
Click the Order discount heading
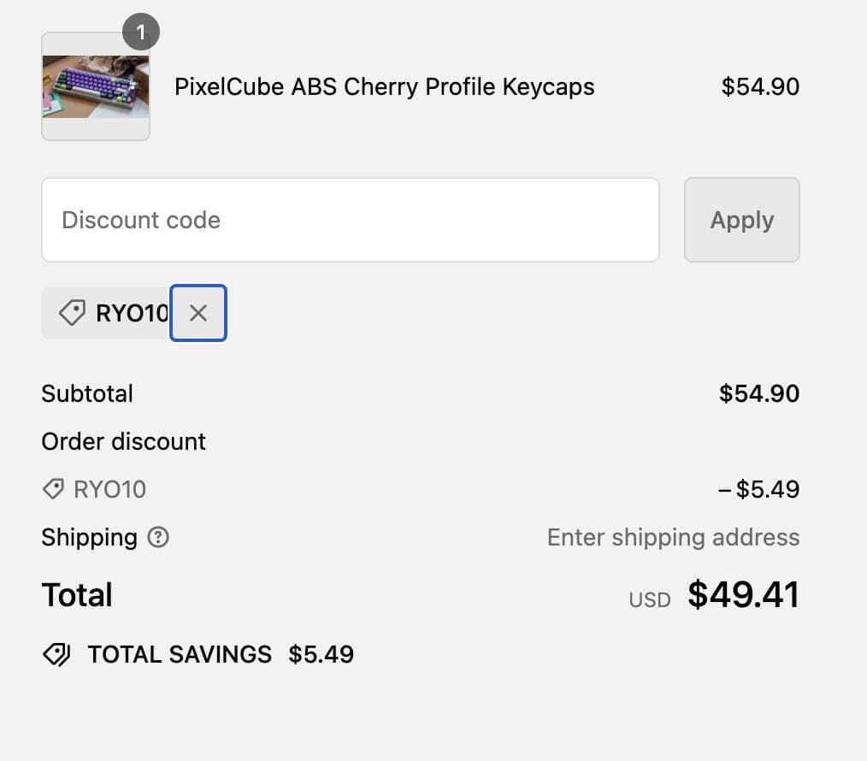tap(123, 441)
